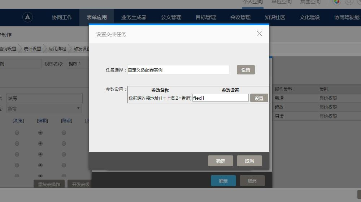
Task: Open the 协同驾驶舱 menu
Action: (347, 17)
